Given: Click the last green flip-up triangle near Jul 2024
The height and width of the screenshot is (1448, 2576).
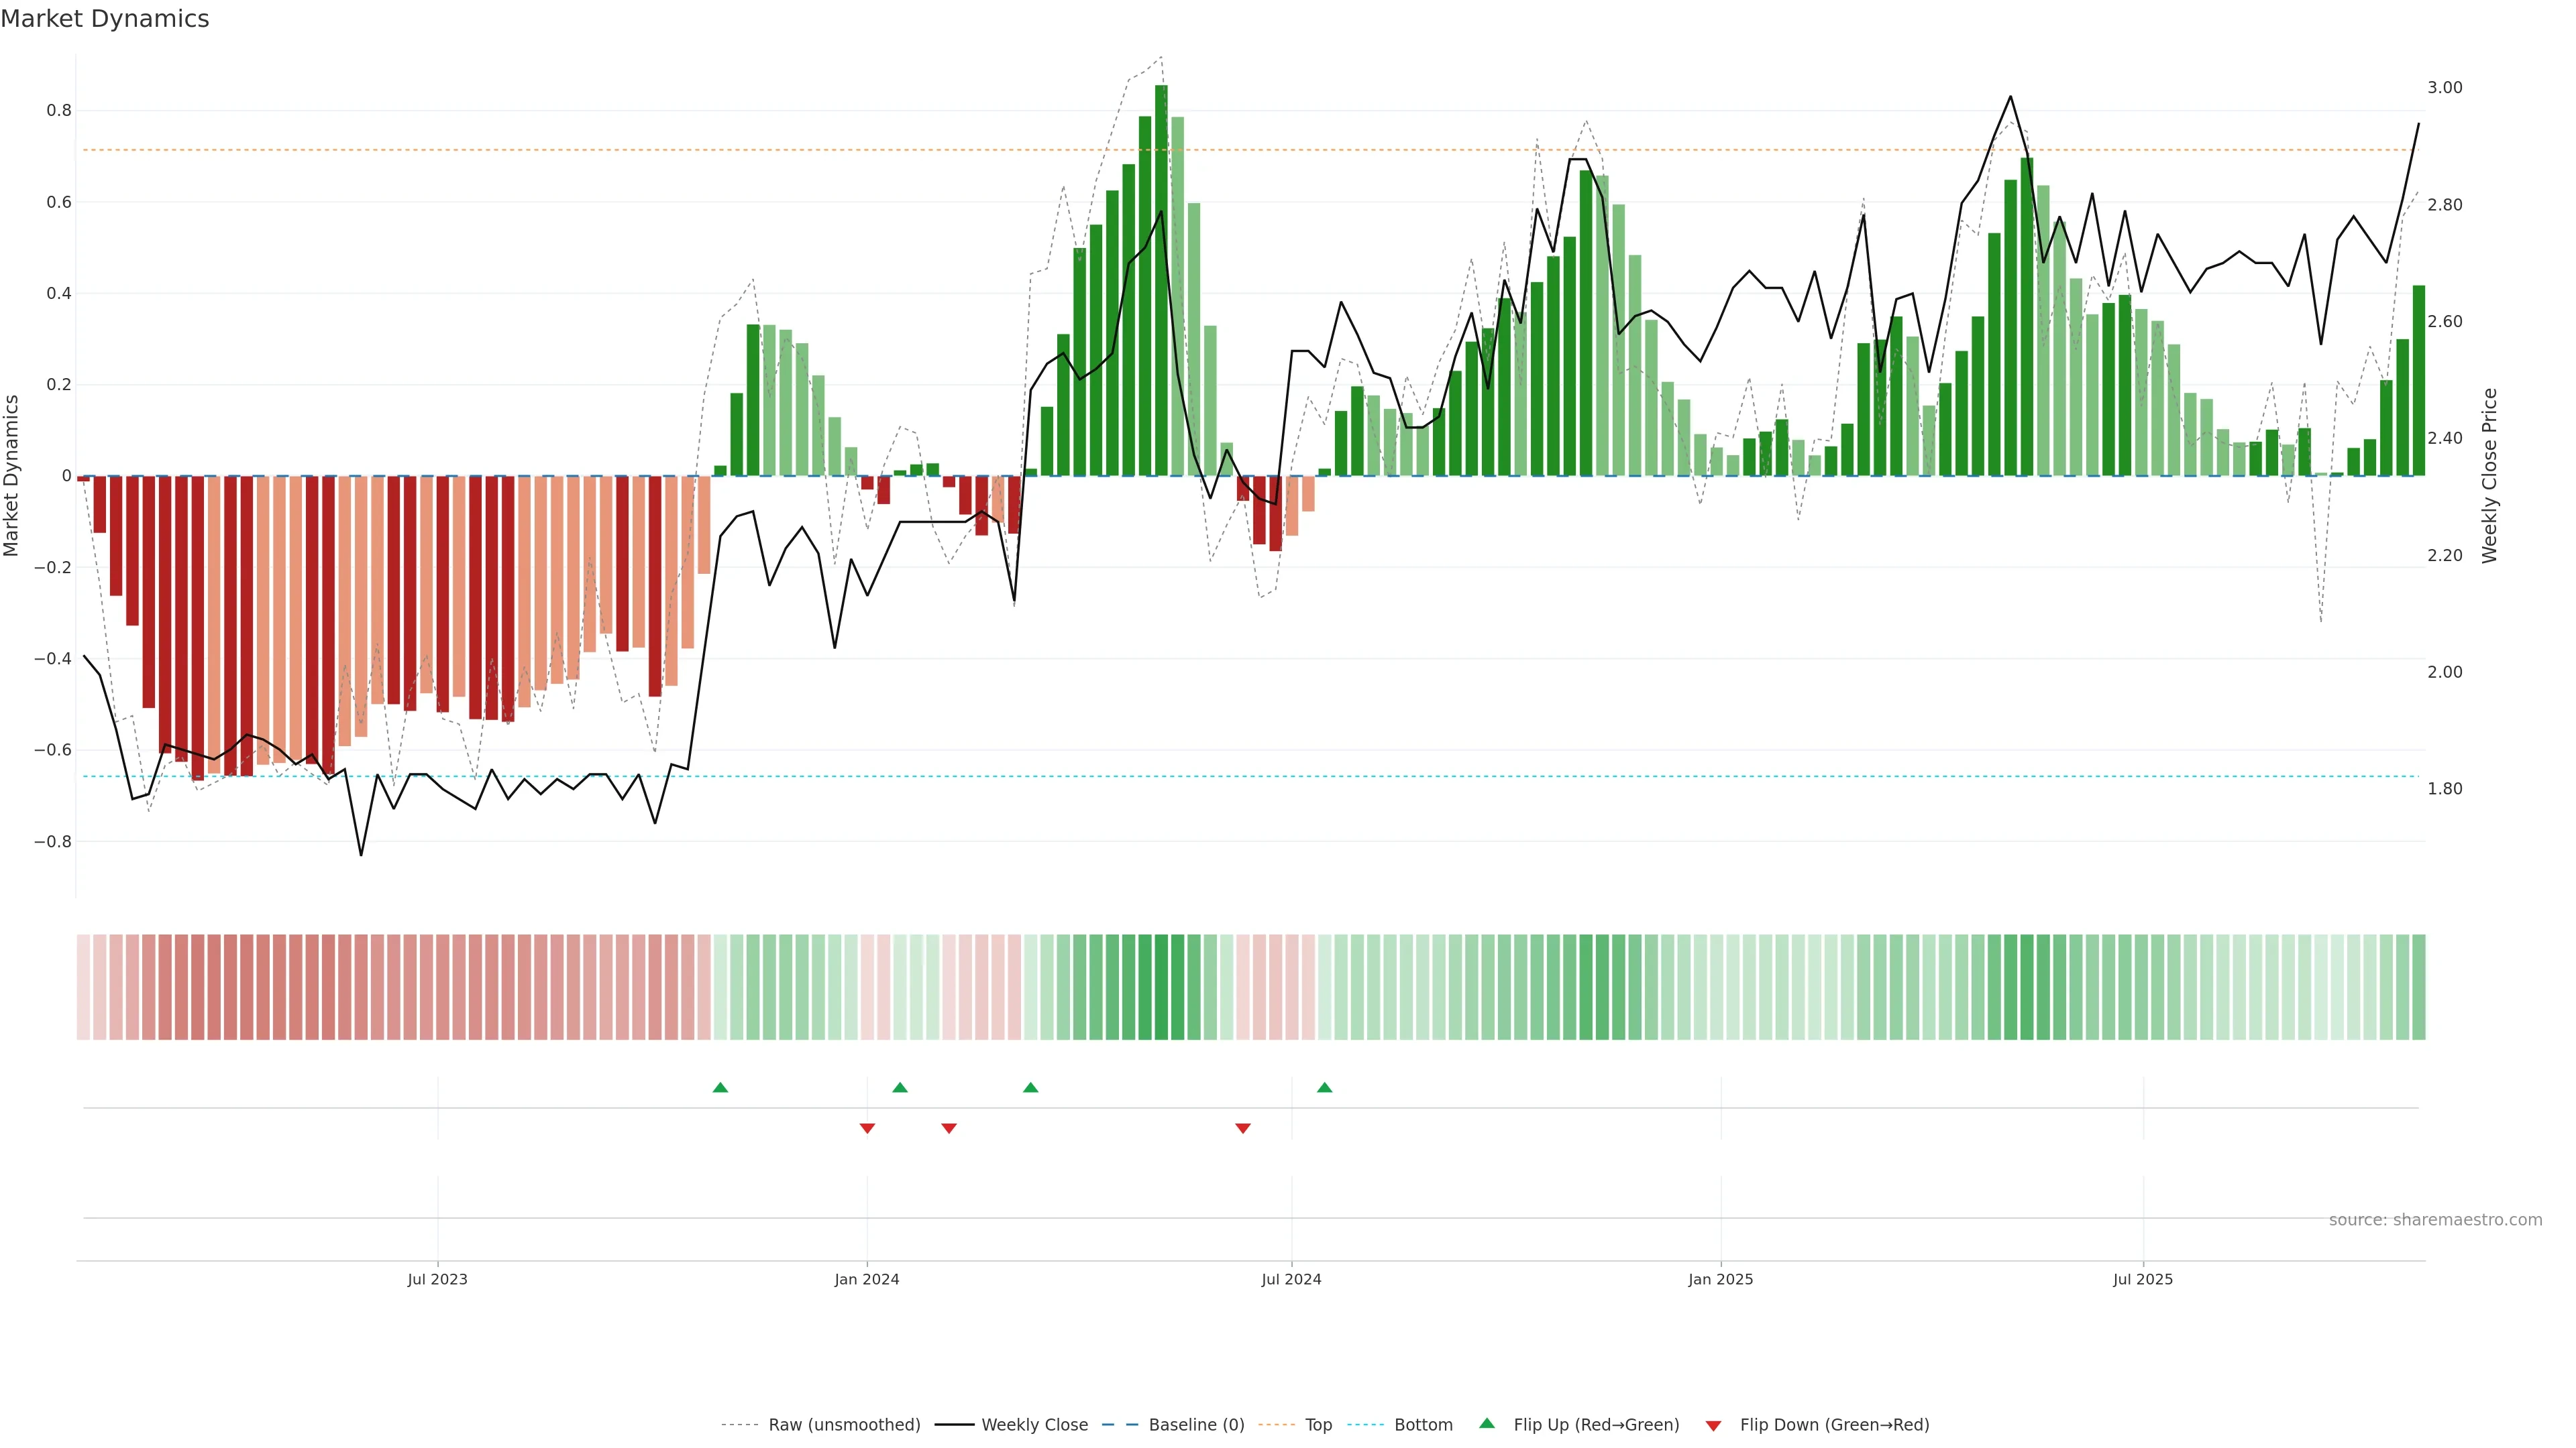Looking at the screenshot, I should 1324,1087.
